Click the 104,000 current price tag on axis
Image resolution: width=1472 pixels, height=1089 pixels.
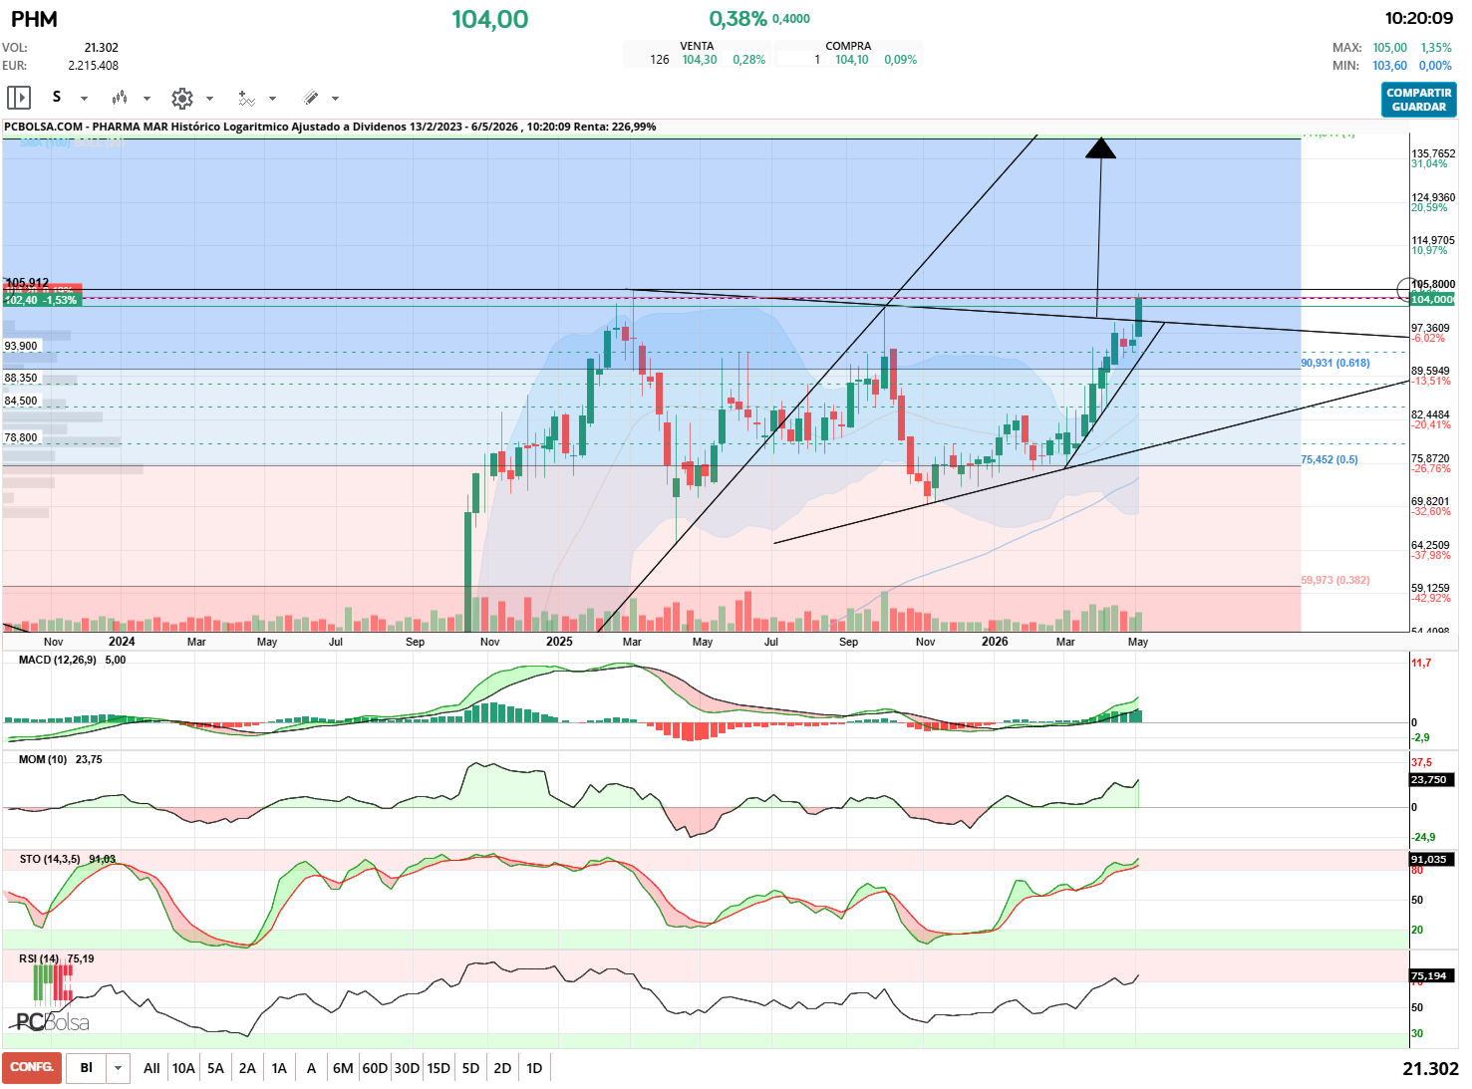click(x=1432, y=300)
